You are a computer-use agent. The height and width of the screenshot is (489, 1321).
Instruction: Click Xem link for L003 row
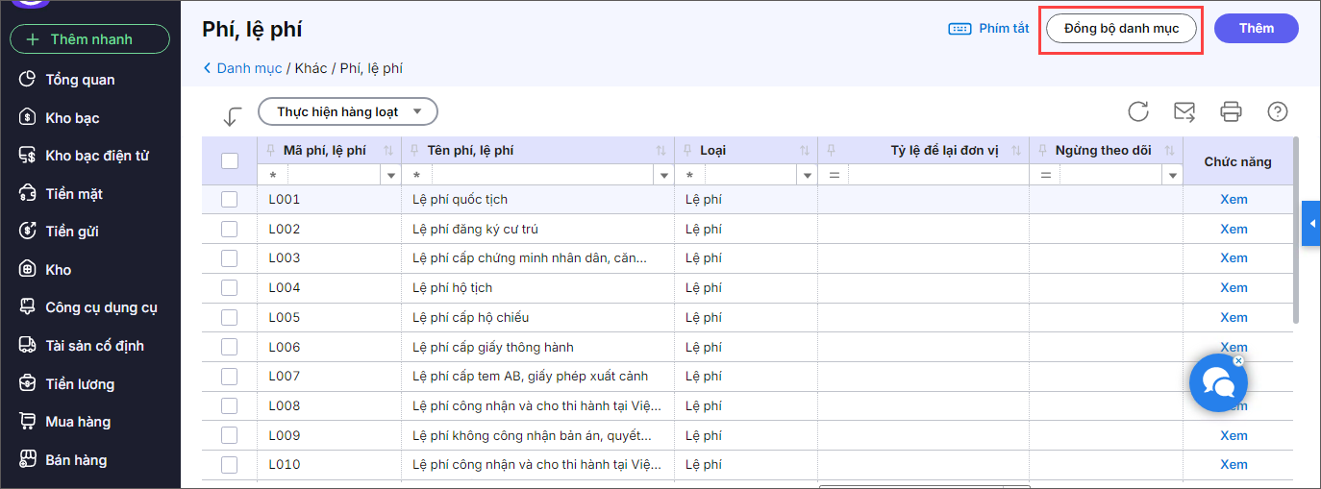(1234, 258)
